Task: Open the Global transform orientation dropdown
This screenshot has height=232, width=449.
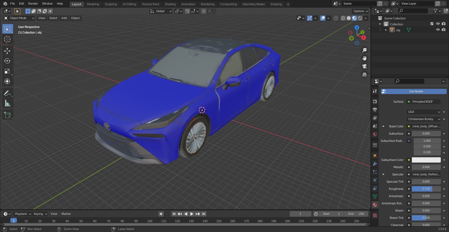Action: (x=161, y=11)
